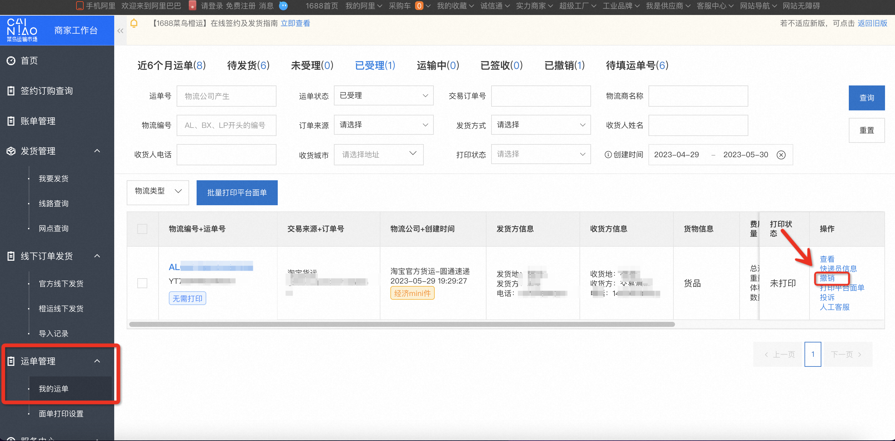Click the table horizontal scrollbar

[x=402, y=324]
